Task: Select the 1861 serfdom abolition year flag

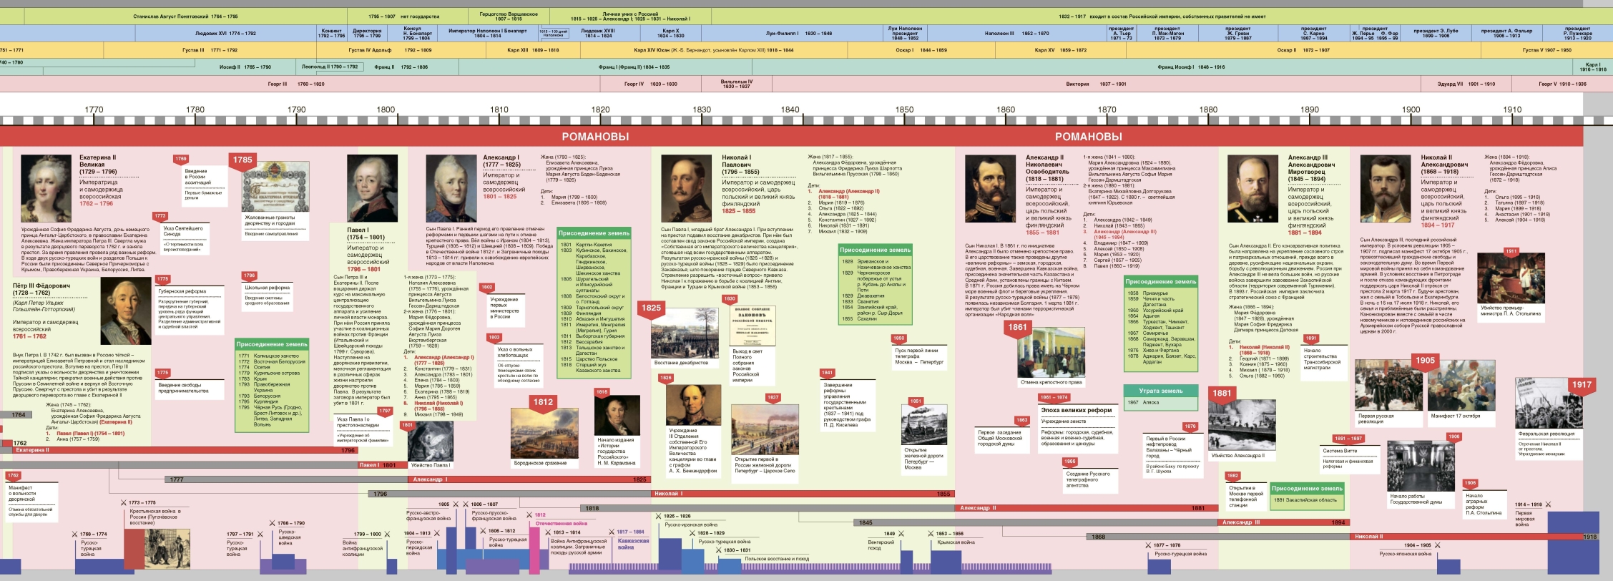Action: (1016, 328)
